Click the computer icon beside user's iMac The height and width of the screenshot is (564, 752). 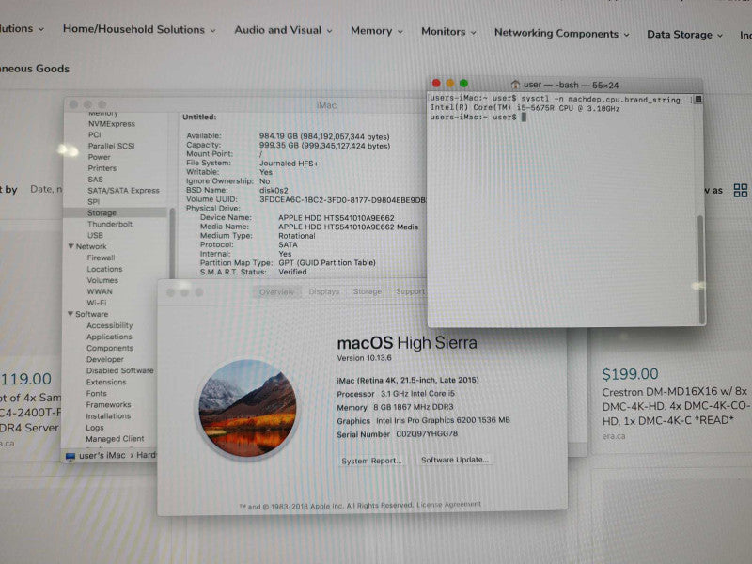click(70, 456)
